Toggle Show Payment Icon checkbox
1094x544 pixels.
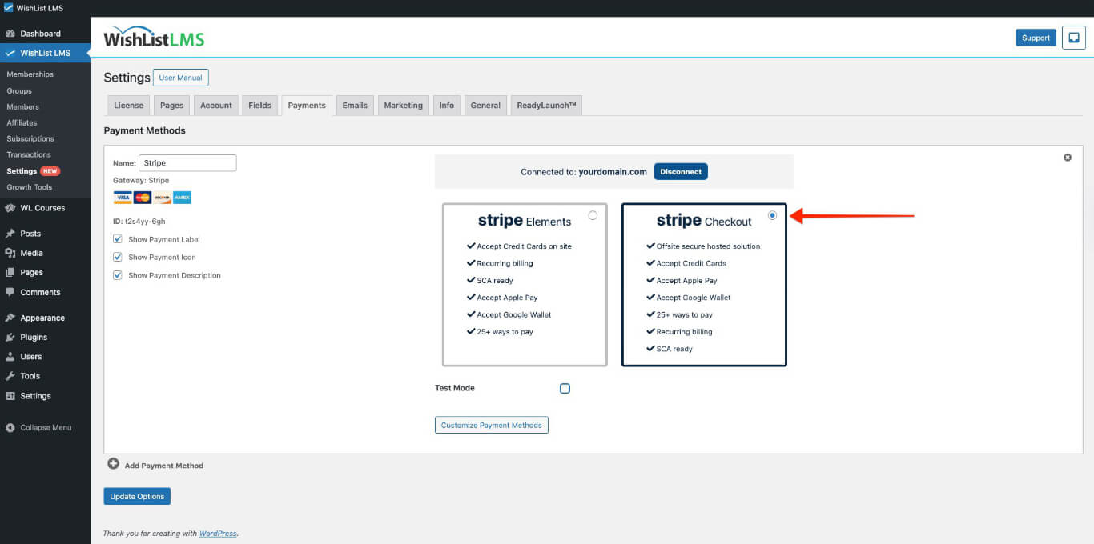118,257
